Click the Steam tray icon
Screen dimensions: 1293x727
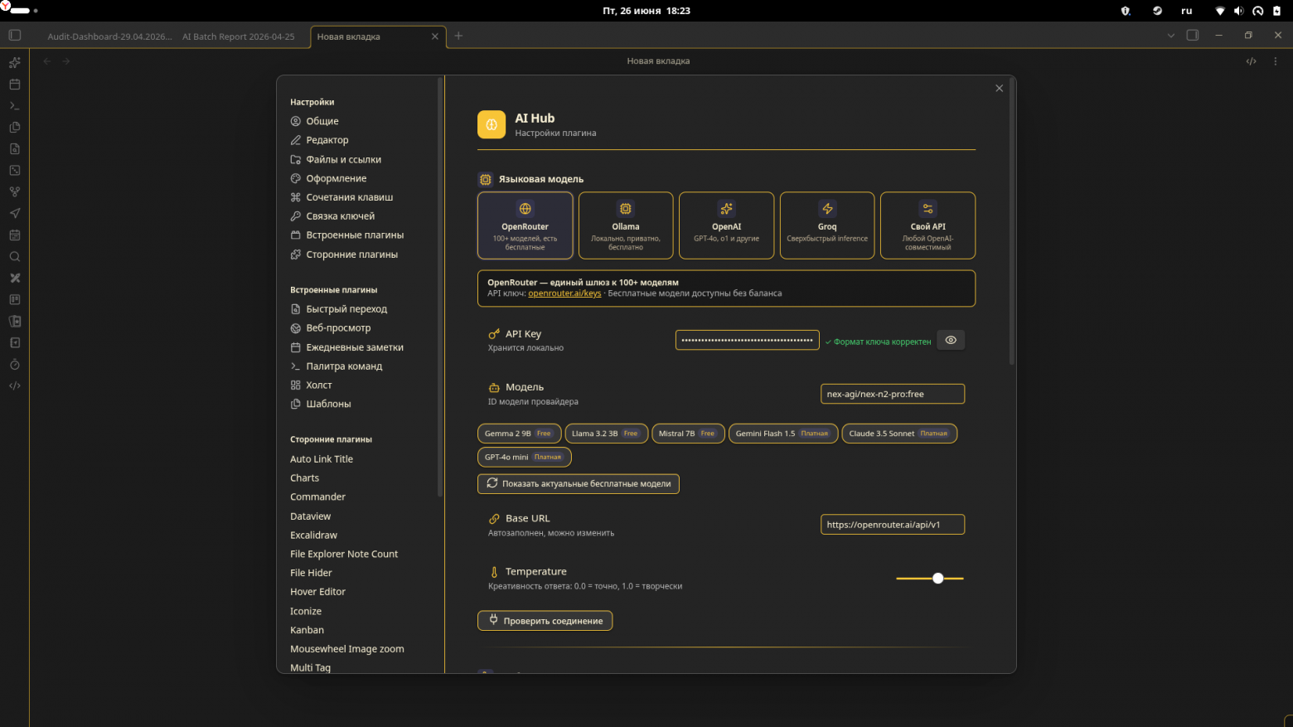pyautogui.click(x=1157, y=11)
